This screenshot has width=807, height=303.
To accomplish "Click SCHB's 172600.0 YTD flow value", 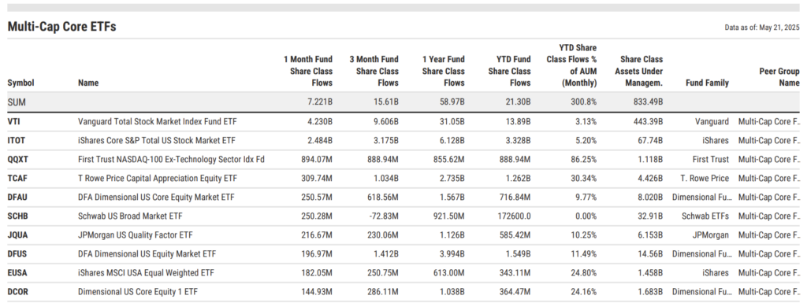I will tap(515, 216).
